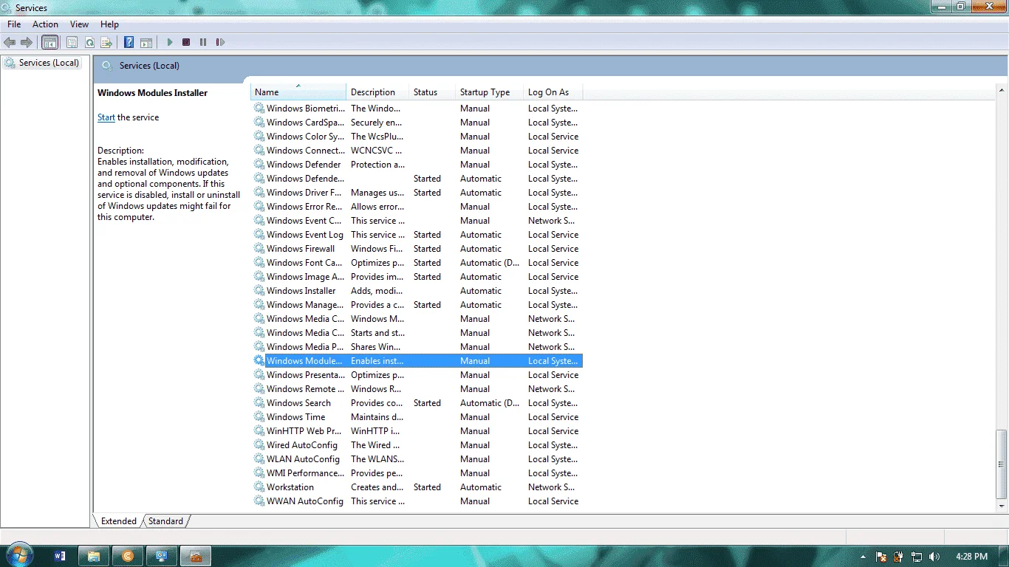
Task: Click the gear icon beside Windows Search
Action: (x=259, y=403)
